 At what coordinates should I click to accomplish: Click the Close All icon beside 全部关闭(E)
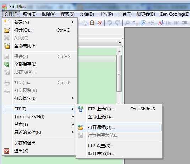pyautogui.click(x=7, y=46)
